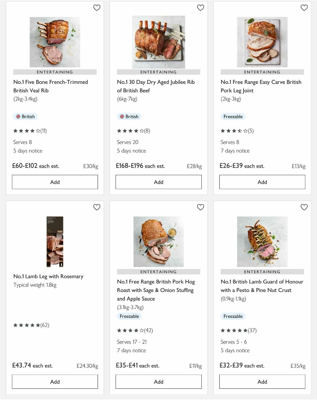Click the British flag badge on Veal Rib
Viewport: 317px width, 400px height.
25,116
